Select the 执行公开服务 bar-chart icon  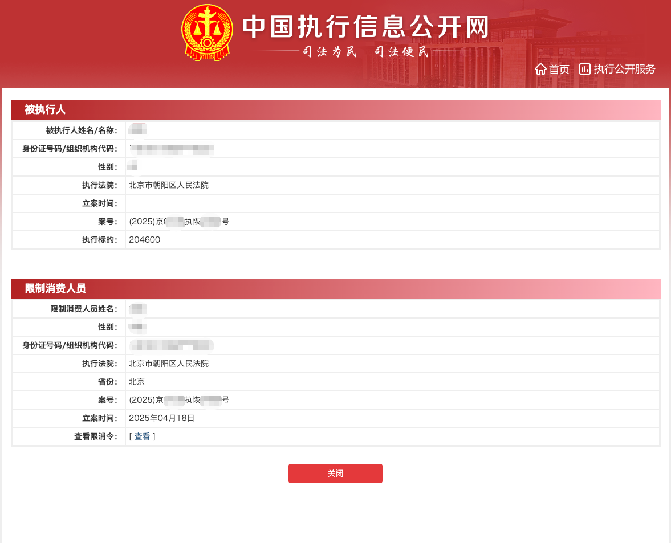(x=585, y=69)
